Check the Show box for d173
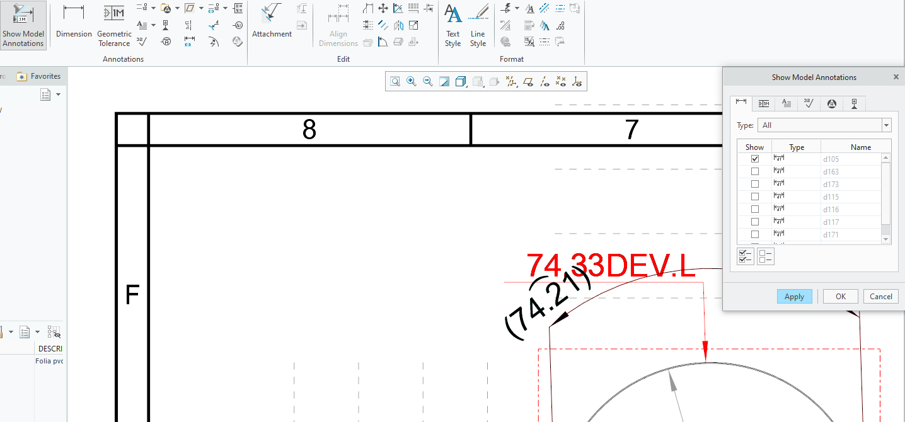This screenshot has width=905, height=422. click(754, 183)
